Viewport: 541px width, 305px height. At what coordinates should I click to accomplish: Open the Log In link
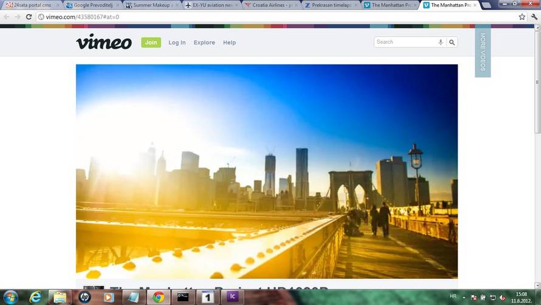click(x=177, y=43)
